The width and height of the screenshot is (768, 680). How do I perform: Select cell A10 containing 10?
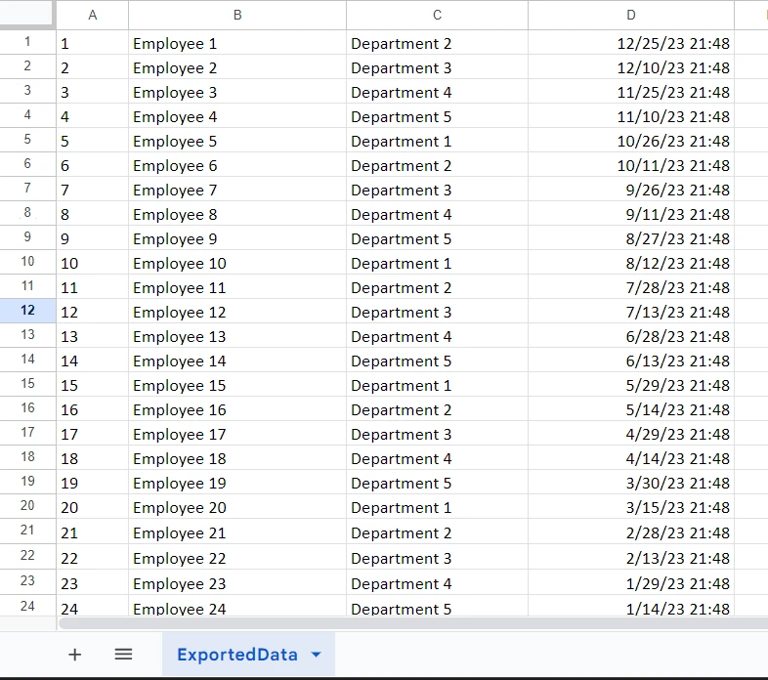click(x=92, y=263)
